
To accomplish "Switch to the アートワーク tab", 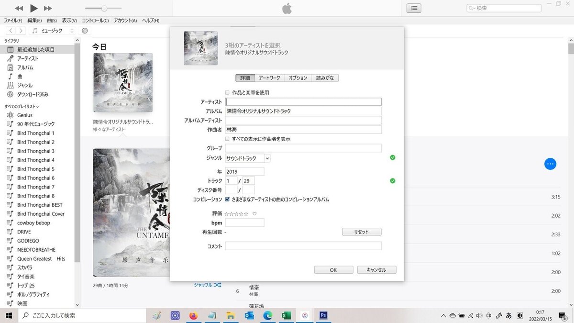I will pyautogui.click(x=269, y=78).
